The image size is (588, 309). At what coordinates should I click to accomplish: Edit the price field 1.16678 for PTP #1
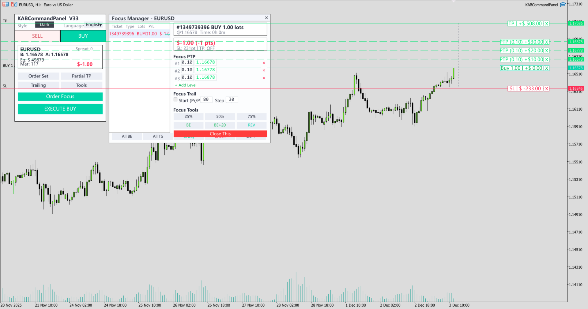point(205,62)
